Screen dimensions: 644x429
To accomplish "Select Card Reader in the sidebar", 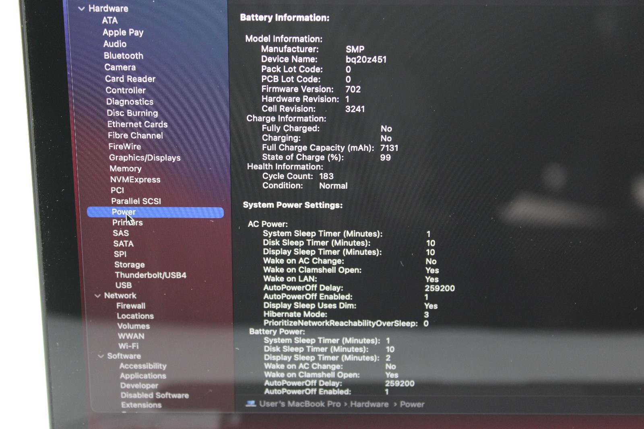I will 130,79.
